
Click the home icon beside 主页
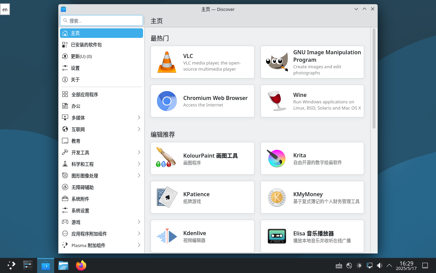click(65, 33)
